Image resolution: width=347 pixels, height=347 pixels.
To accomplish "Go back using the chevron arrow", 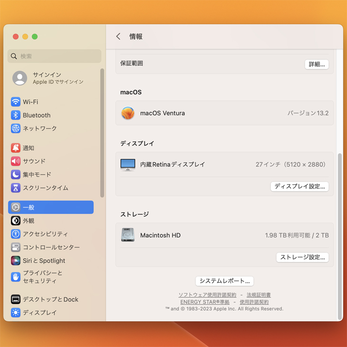I will click(118, 37).
